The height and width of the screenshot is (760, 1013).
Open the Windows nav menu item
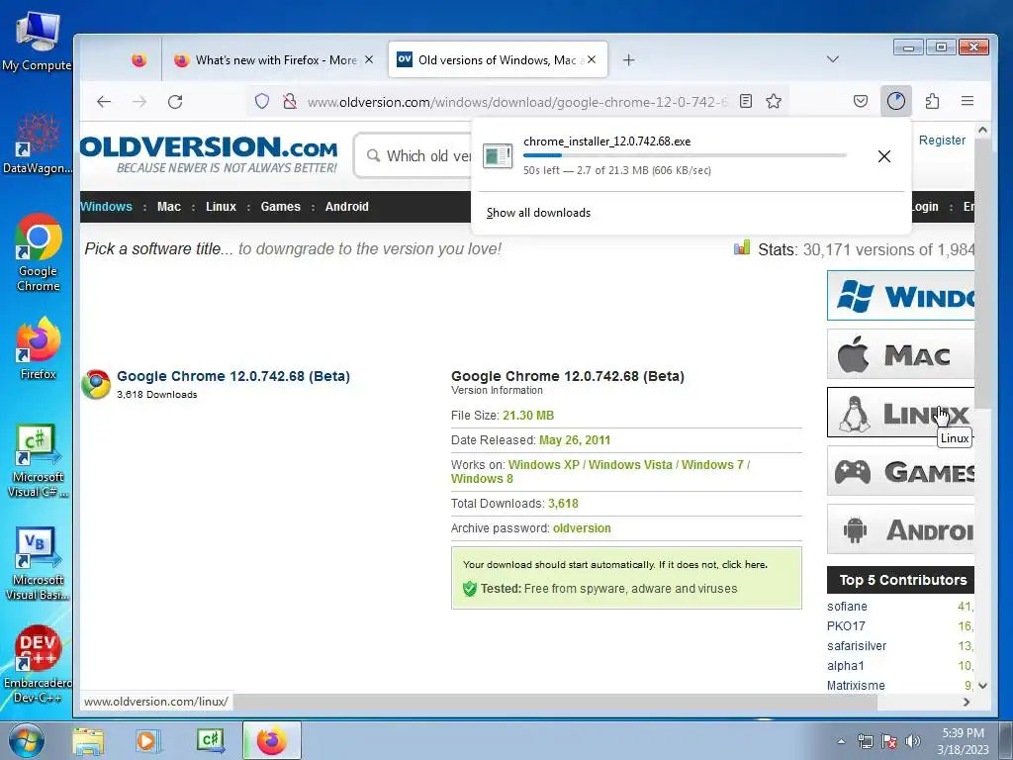(x=106, y=207)
